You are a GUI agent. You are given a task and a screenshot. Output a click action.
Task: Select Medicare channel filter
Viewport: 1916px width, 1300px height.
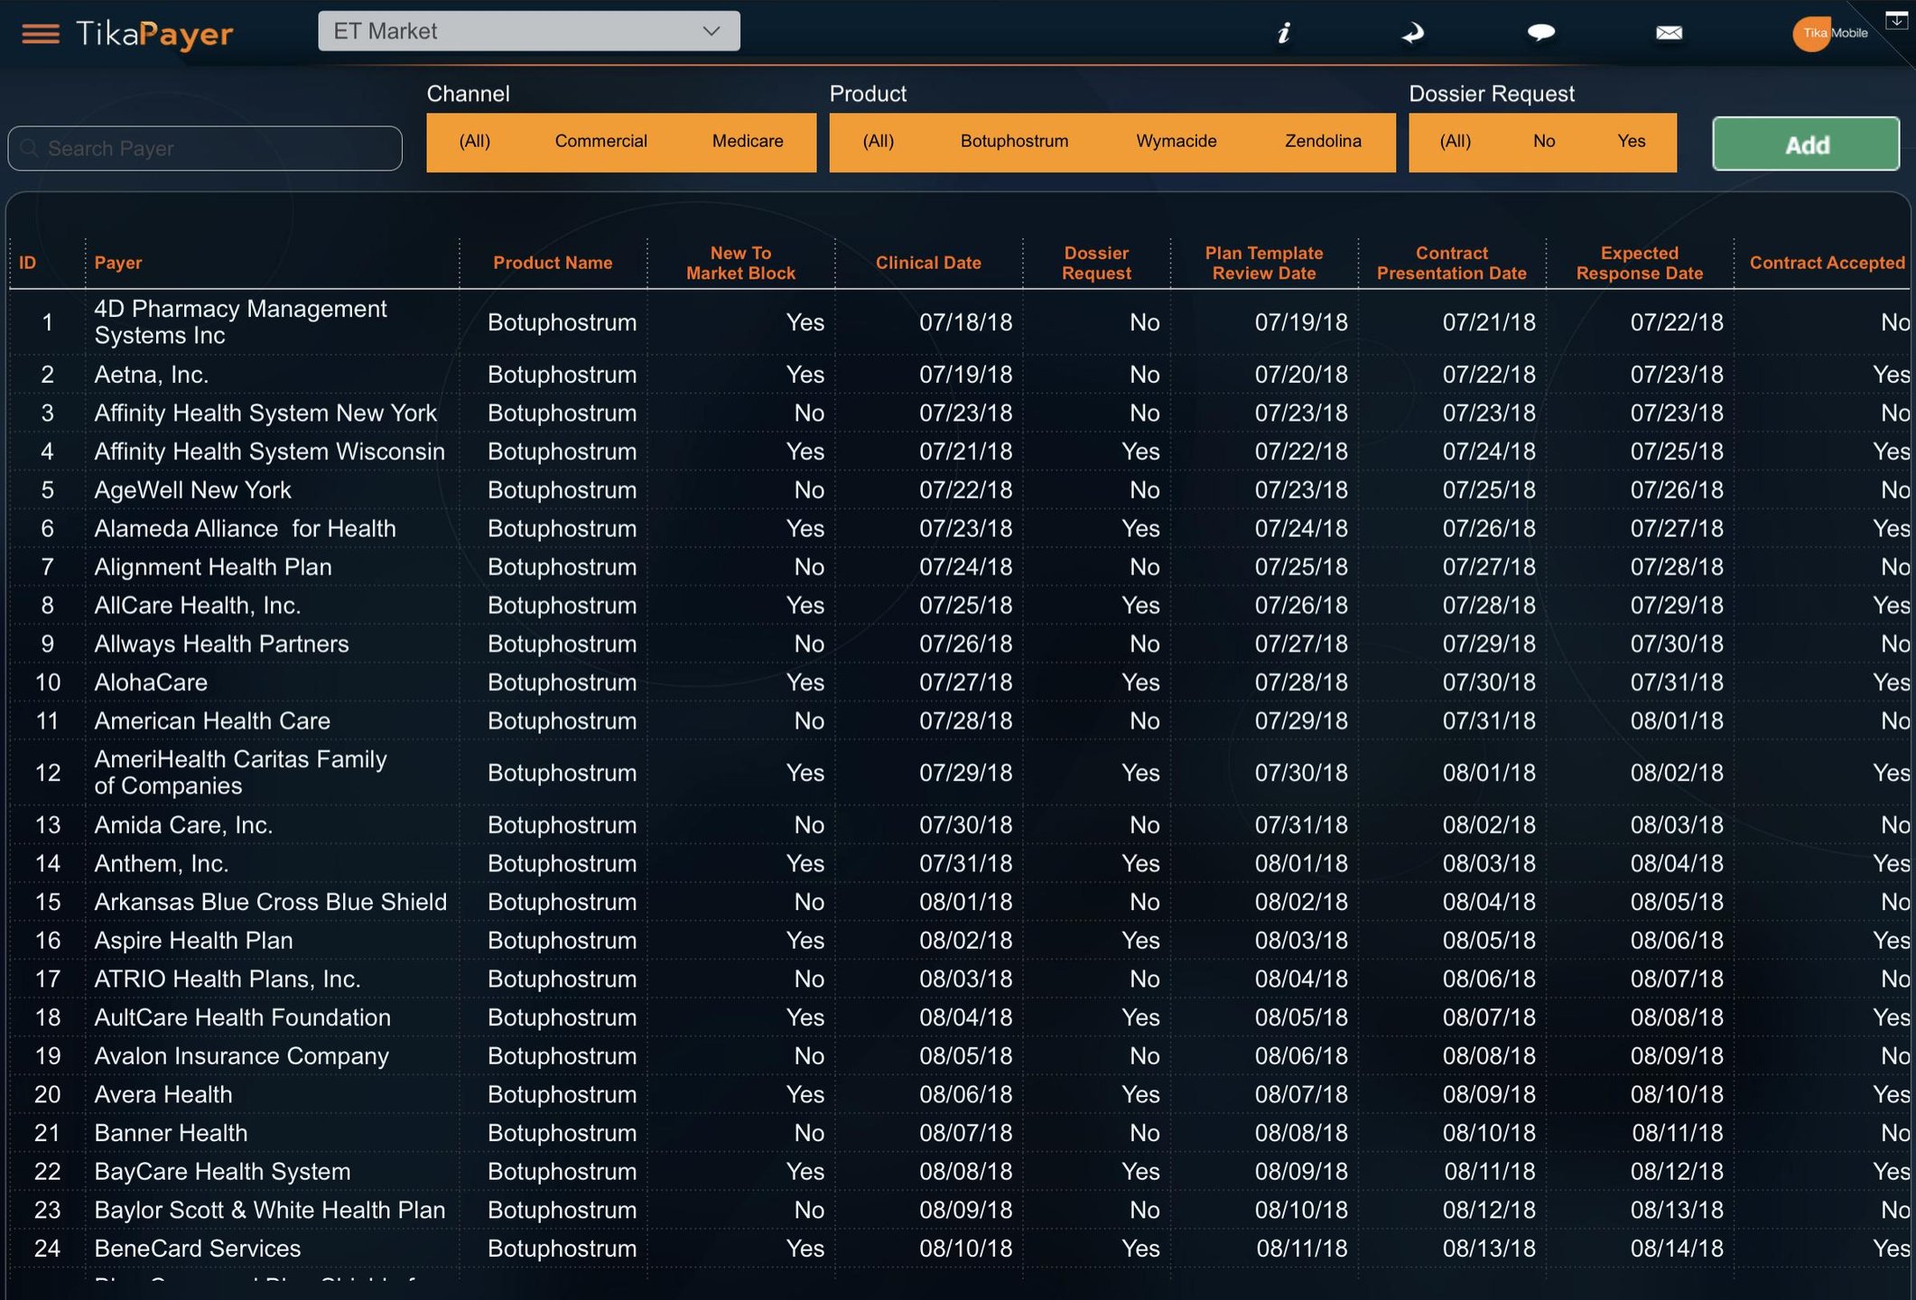[747, 142]
